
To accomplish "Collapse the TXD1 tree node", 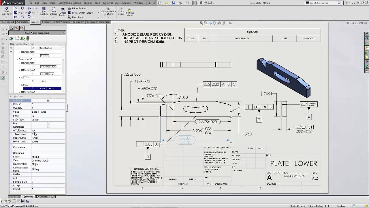I will pos(20,77).
